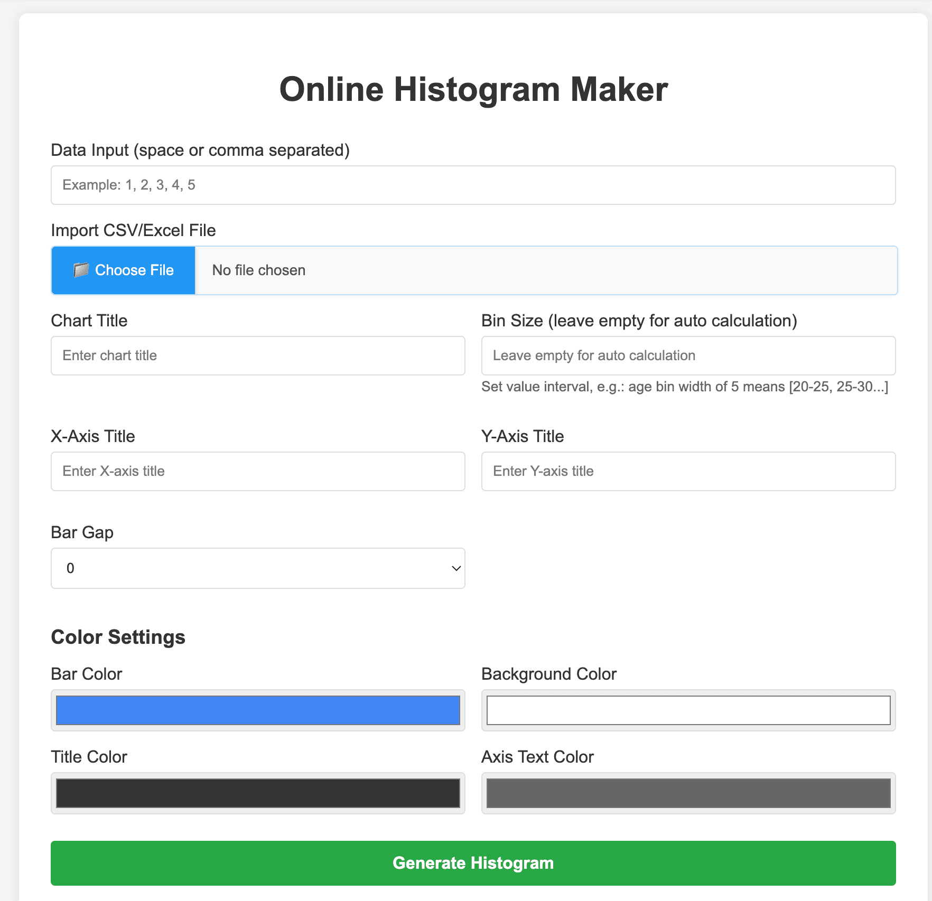Open the dark Title Color swatch

click(x=258, y=793)
